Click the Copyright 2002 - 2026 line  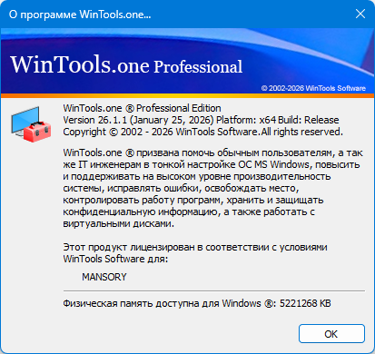point(202,132)
